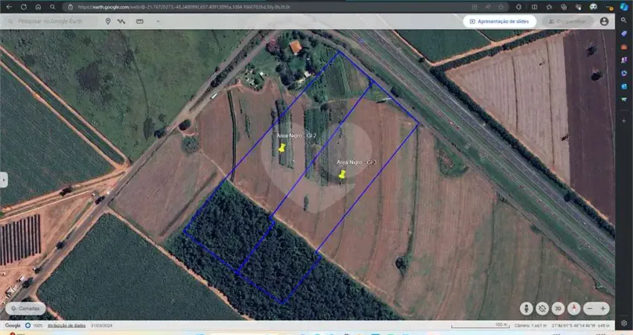Open the browser split screen icon

click(x=535, y=7)
